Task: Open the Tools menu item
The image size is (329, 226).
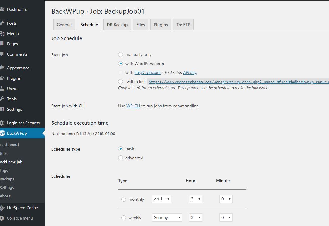Action: 12,99
